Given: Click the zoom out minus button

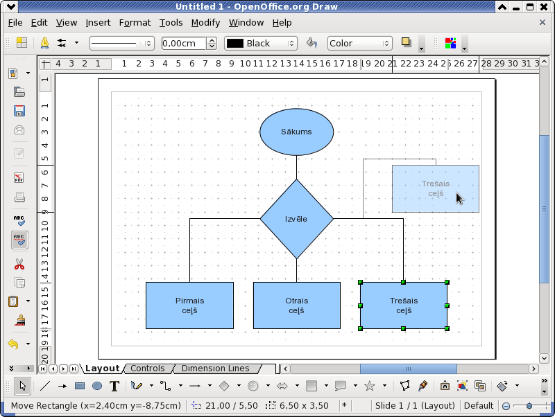Looking at the screenshot, I should tap(506, 406).
